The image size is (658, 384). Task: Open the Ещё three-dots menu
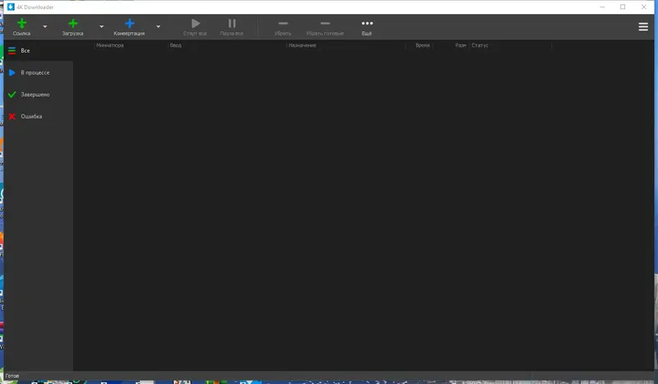pos(367,27)
